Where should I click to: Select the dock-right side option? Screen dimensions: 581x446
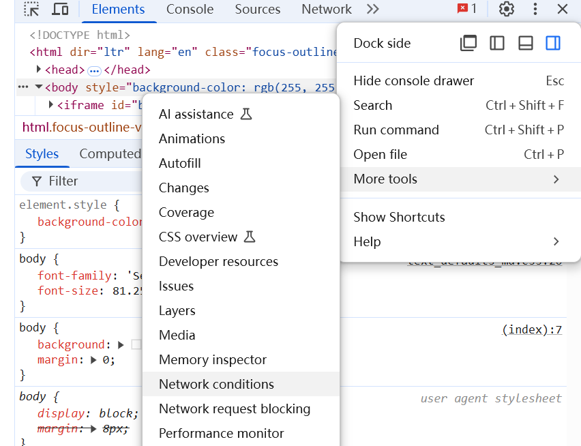click(553, 42)
